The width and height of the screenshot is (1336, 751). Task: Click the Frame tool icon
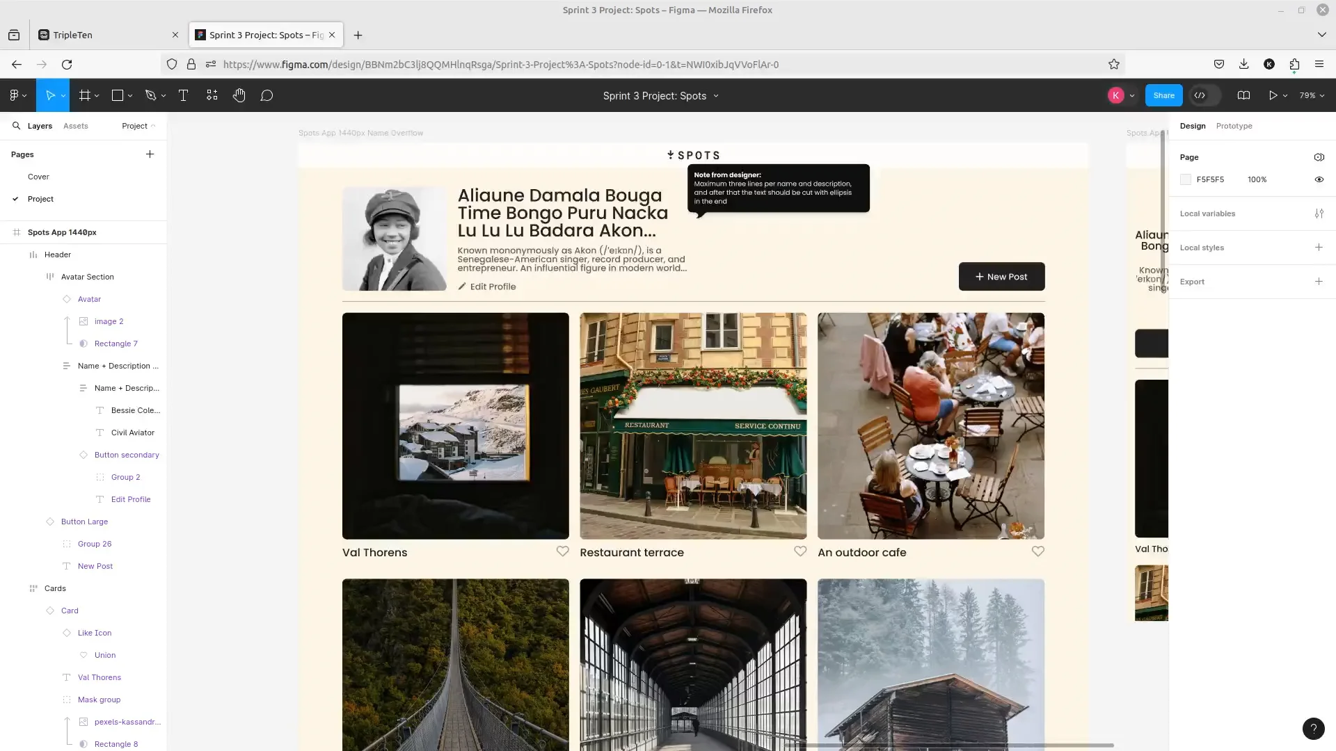click(x=85, y=96)
